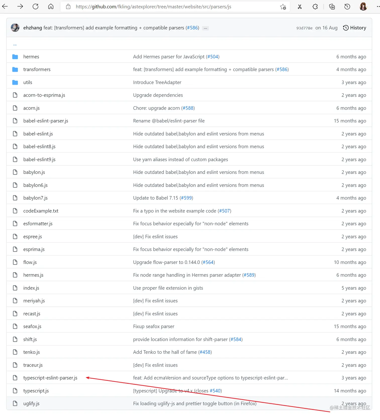Open ehzhang author link
This screenshot has height=420, width=380.
33,28
